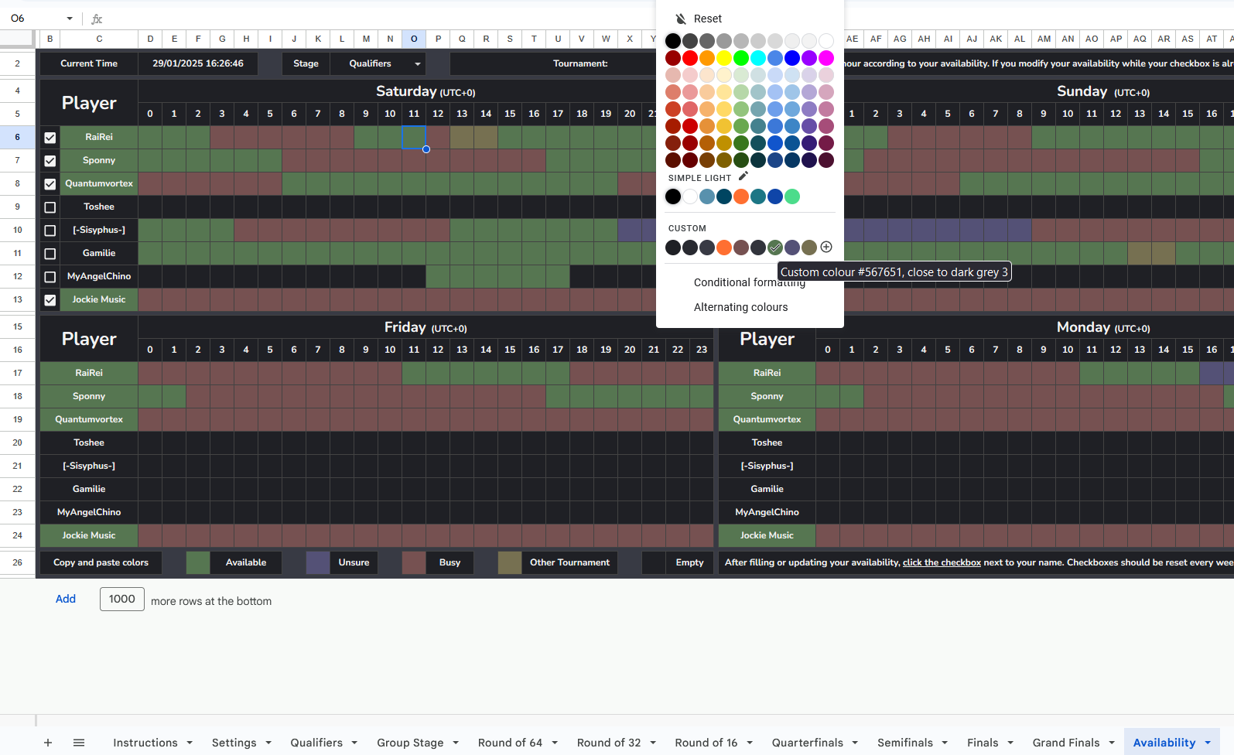Image resolution: width=1234 pixels, height=755 pixels.
Task: Select row 6 header
Action: [x=17, y=137]
